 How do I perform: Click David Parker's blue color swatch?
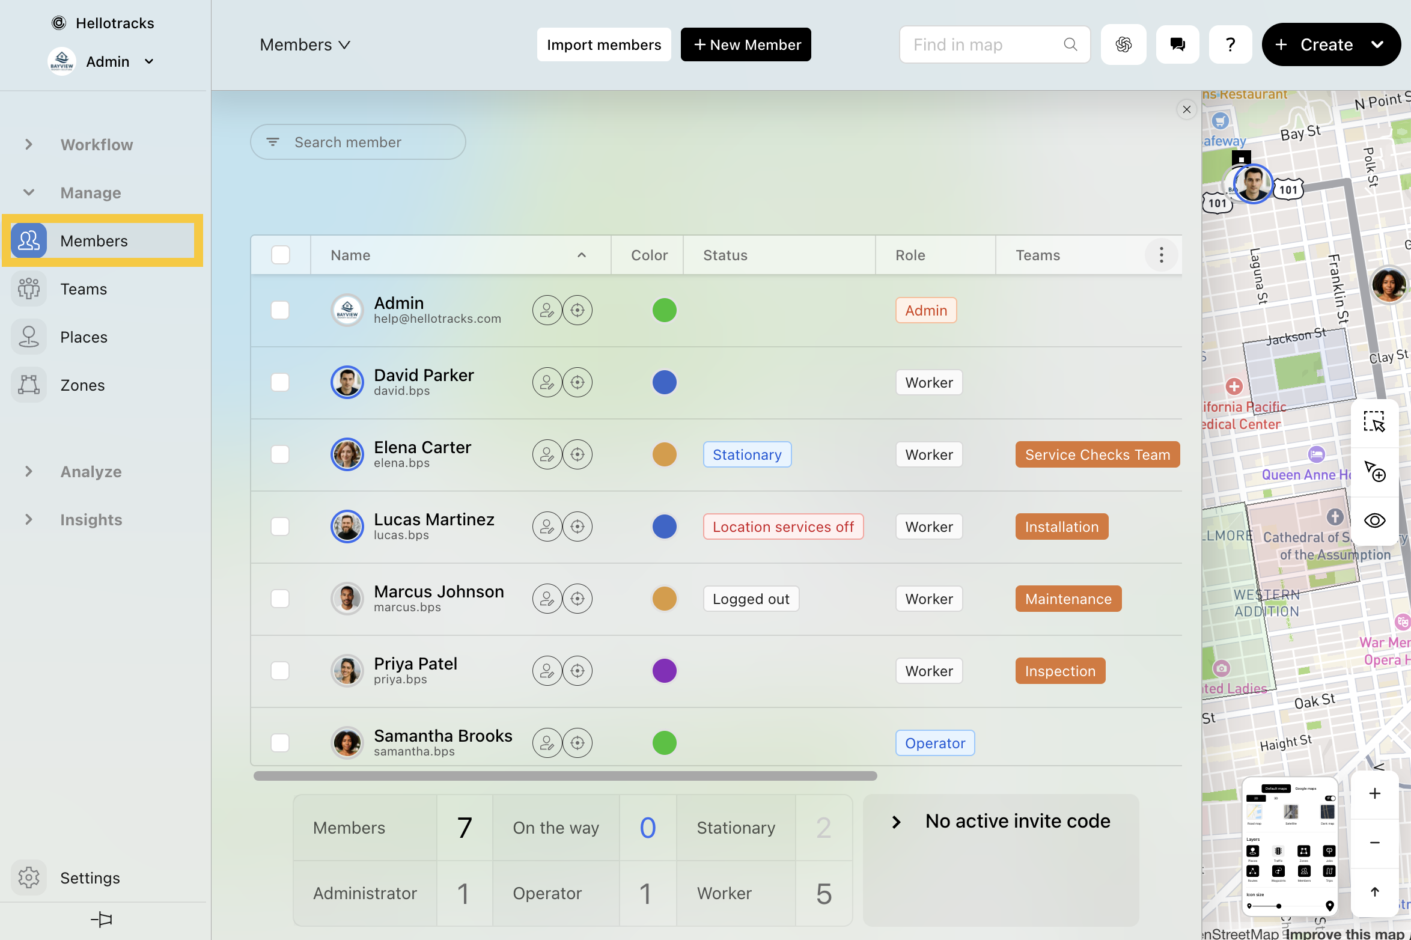tap(665, 382)
